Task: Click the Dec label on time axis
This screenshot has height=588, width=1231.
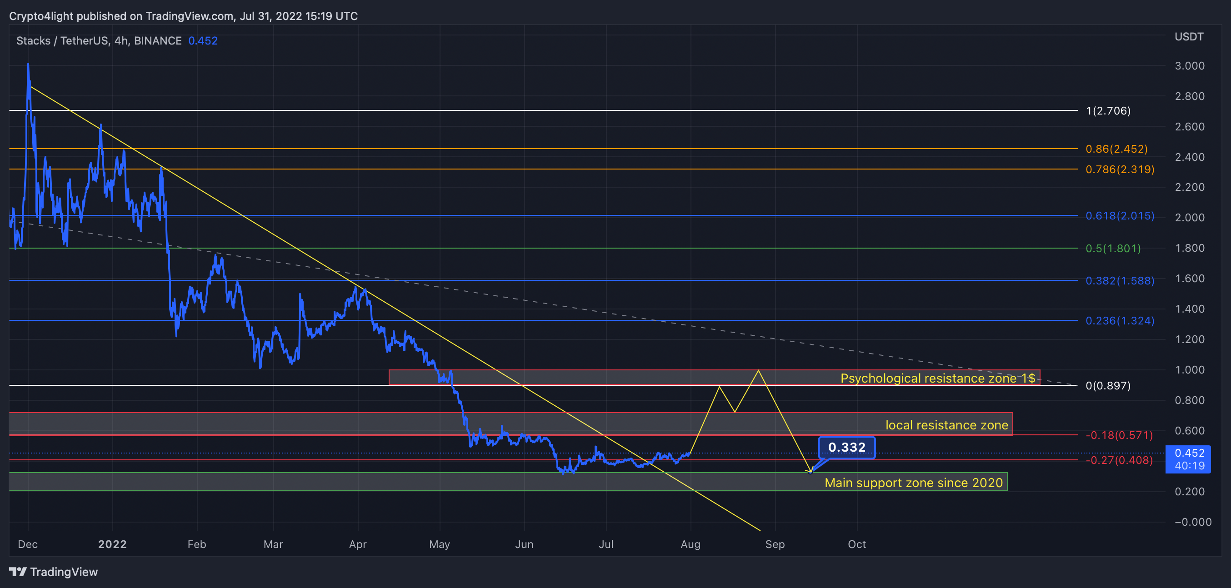Action: coord(28,544)
